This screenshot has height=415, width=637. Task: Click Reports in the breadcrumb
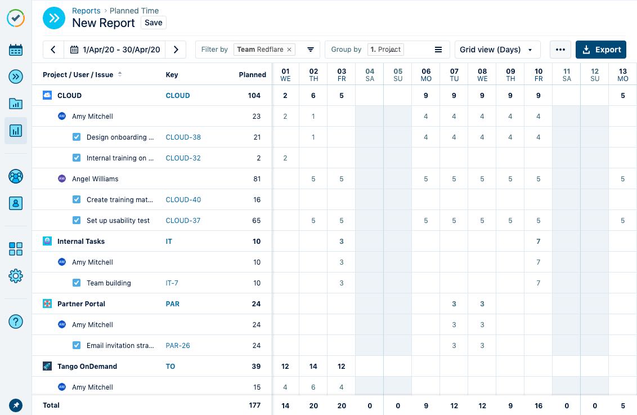click(86, 11)
